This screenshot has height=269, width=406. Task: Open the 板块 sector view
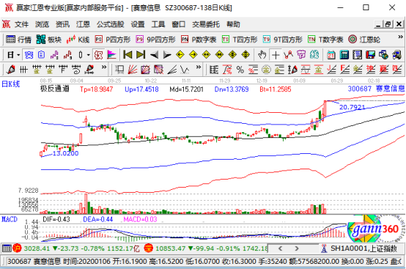(x=48, y=40)
